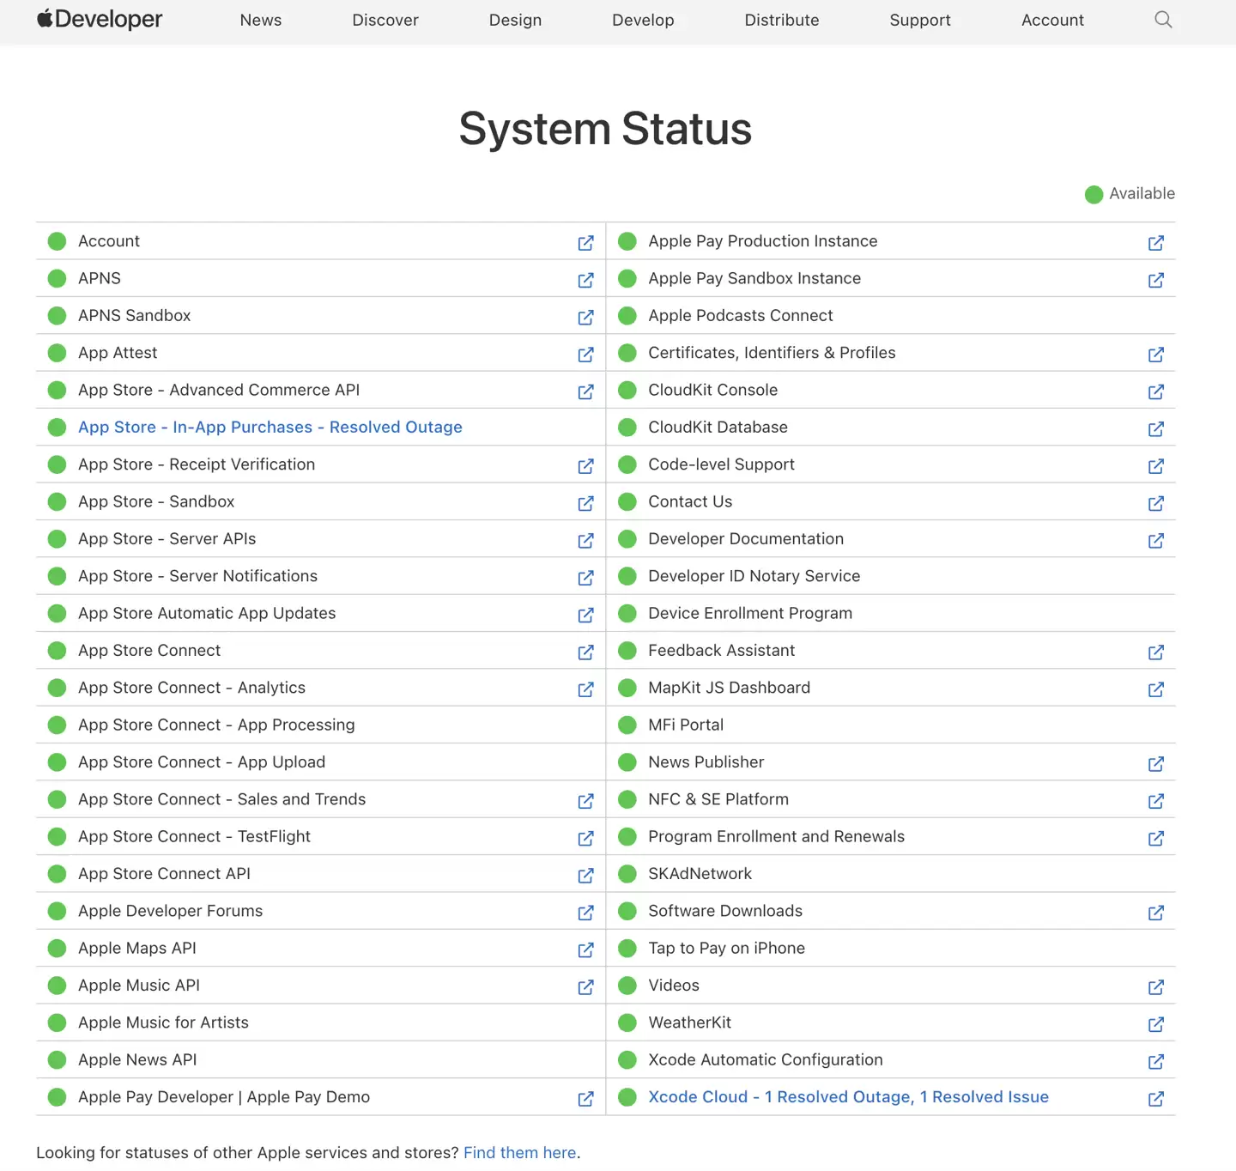Open the Software Downloads external link icon
This screenshot has height=1171, width=1236.
coord(1156,913)
